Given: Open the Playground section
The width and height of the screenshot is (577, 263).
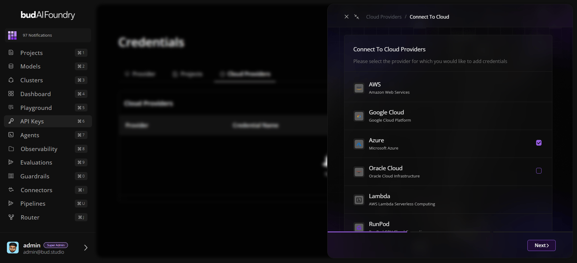Looking at the screenshot, I should click(48, 108).
